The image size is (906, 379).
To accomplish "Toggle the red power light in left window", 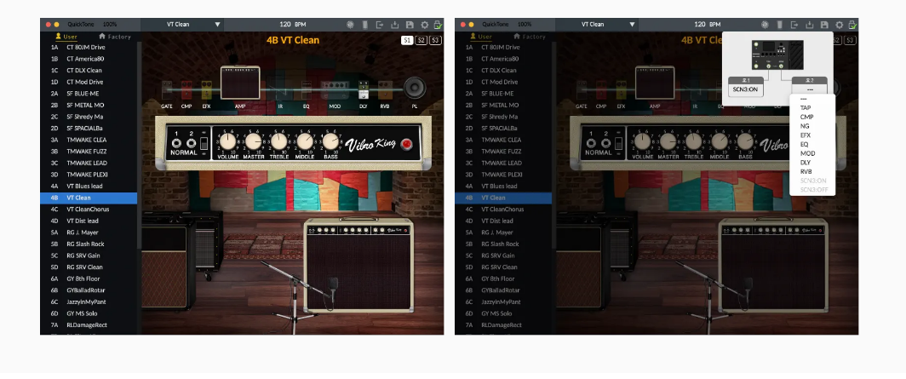I will (x=407, y=143).
